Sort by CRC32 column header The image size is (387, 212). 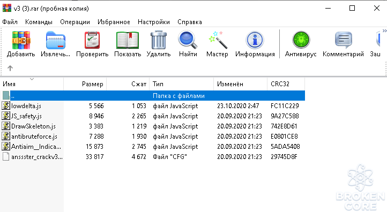(x=286, y=84)
